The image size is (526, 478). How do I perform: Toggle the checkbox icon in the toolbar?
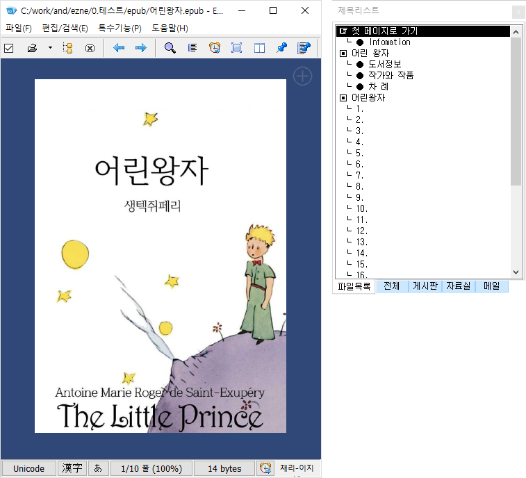[9, 49]
